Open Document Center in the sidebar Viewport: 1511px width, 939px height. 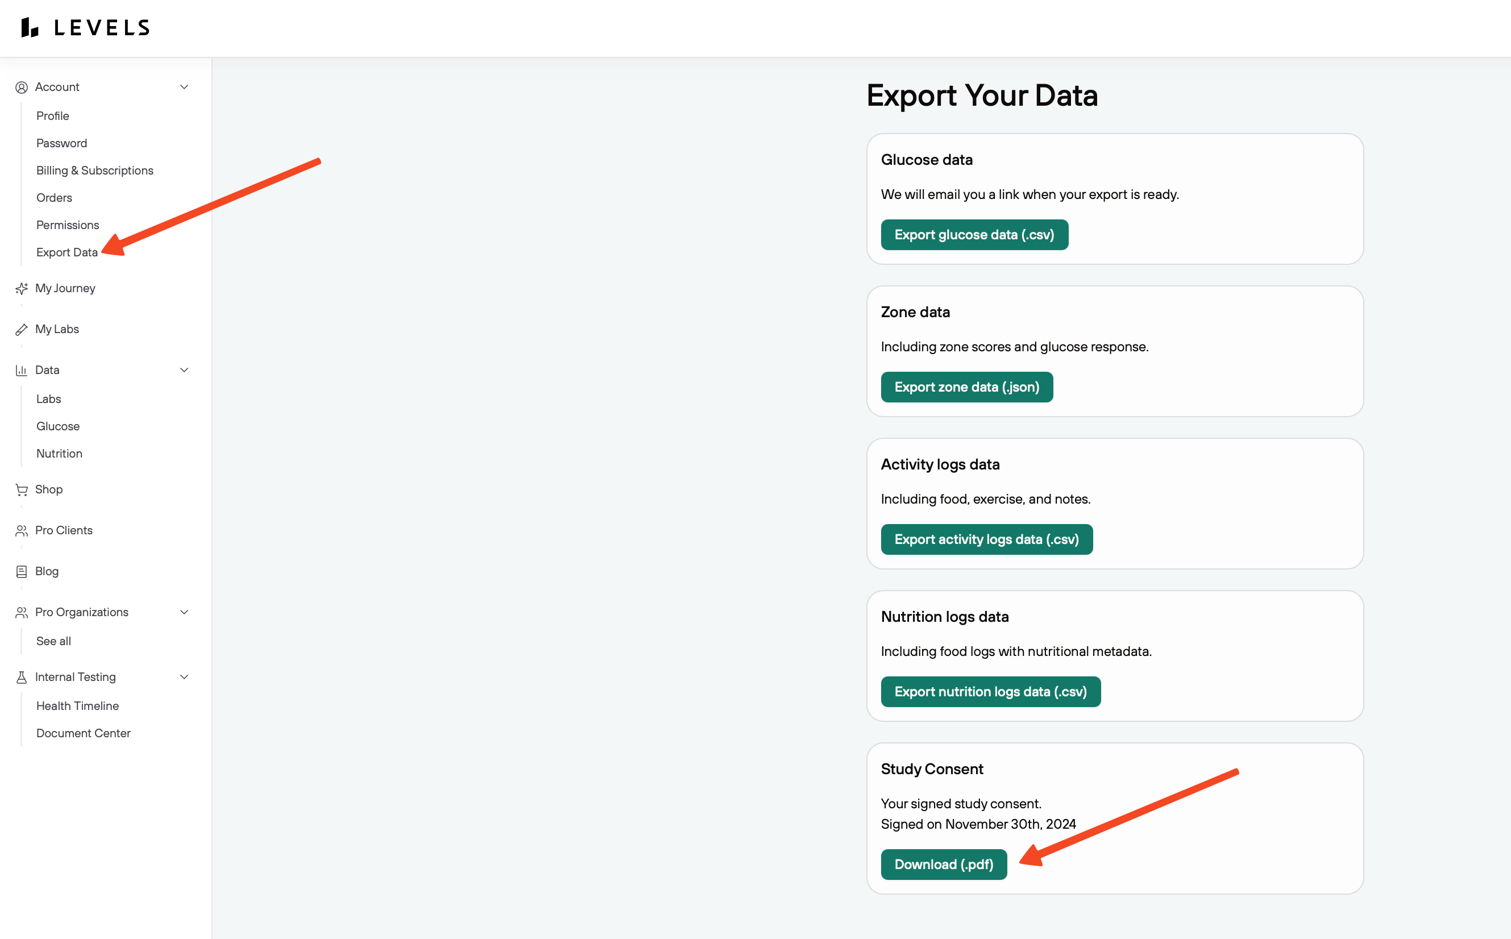(x=83, y=733)
